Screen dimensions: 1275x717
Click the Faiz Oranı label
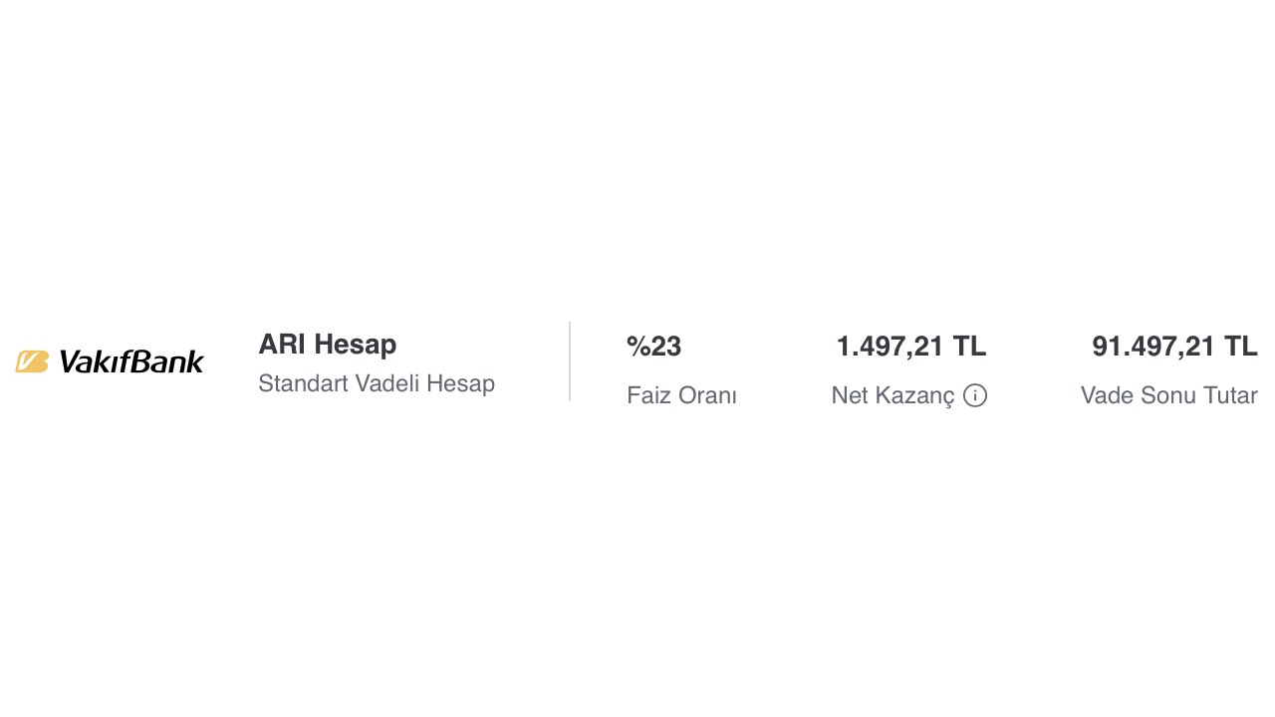(x=681, y=395)
